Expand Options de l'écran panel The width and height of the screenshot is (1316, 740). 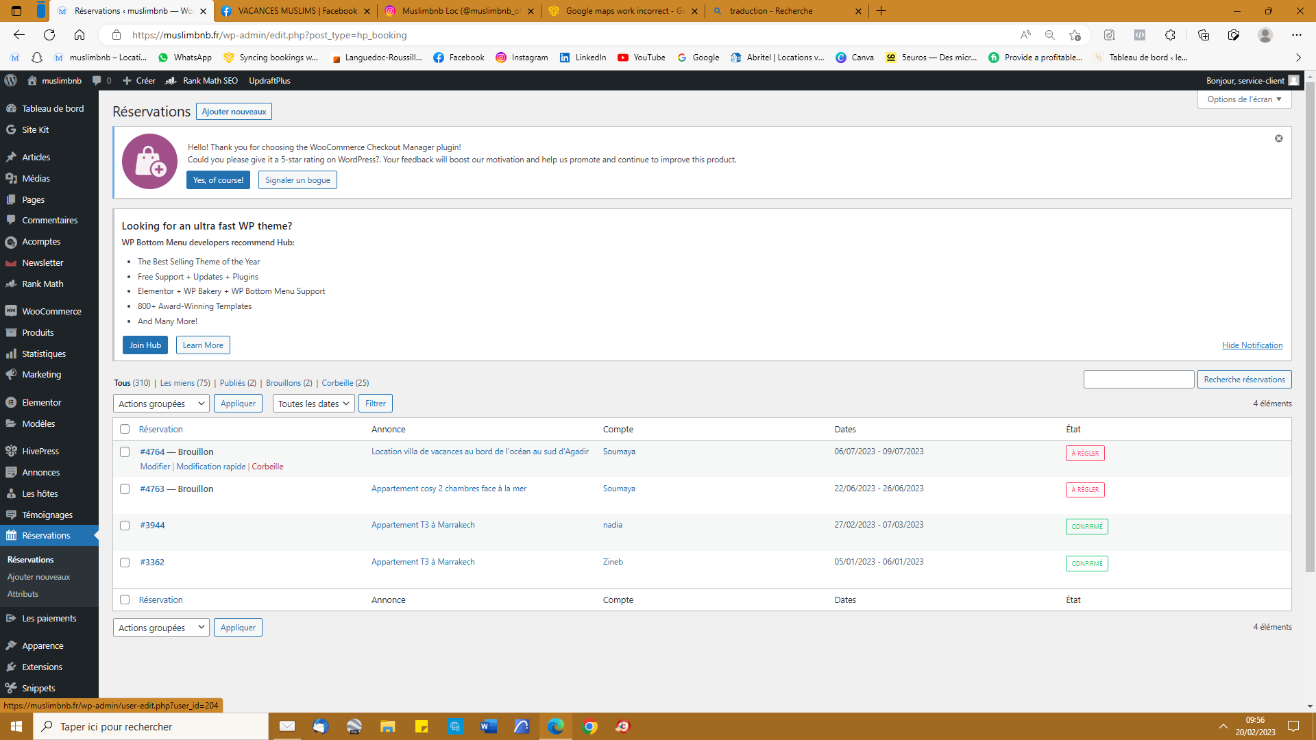point(1244,99)
